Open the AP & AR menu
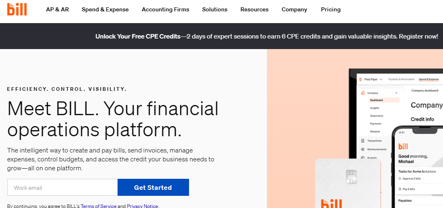 [x=57, y=9]
